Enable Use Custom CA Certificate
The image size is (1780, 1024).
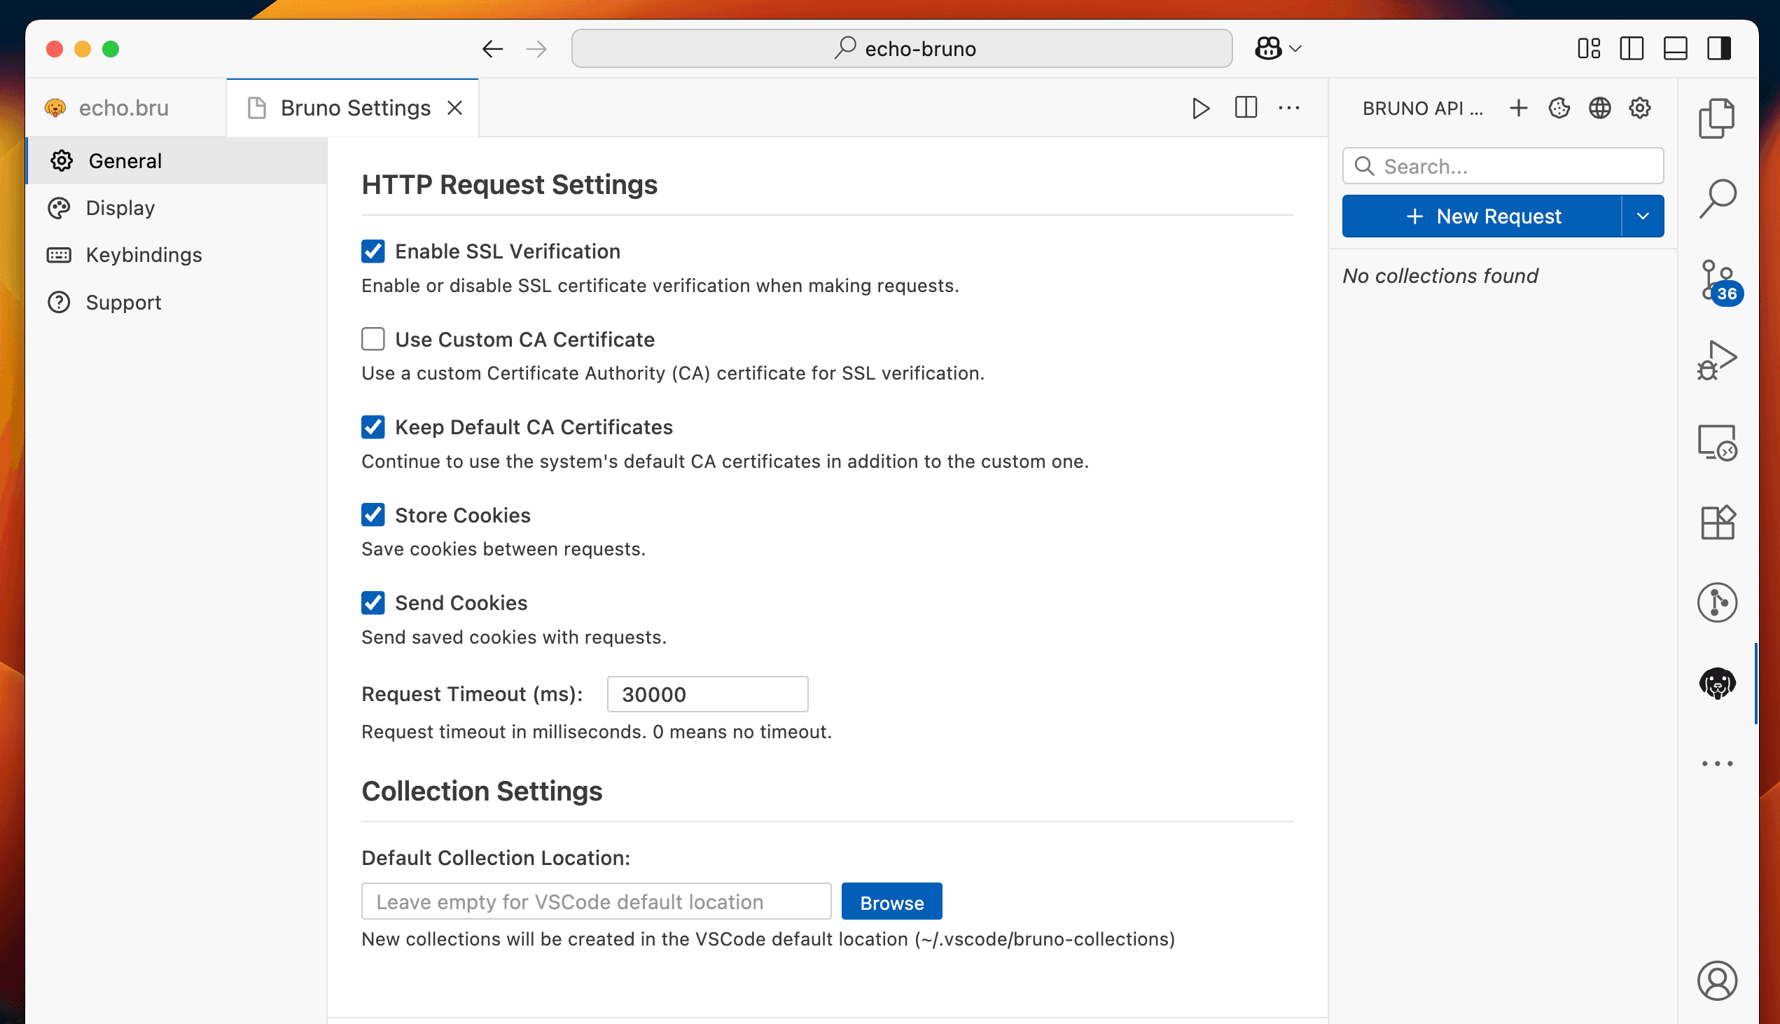(x=373, y=339)
